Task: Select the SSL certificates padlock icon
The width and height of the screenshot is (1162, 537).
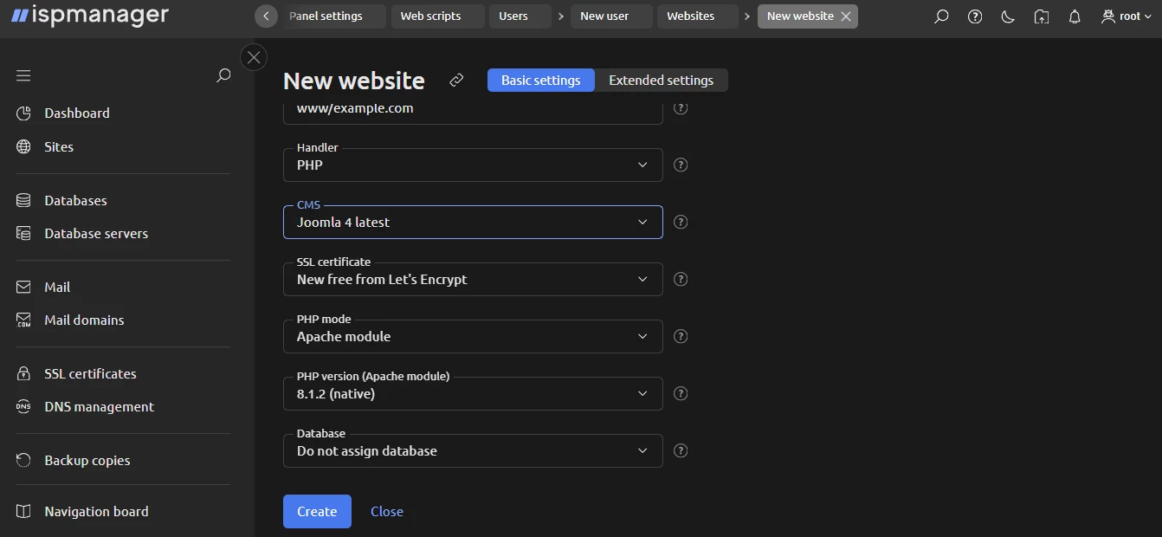Action: [23, 373]
